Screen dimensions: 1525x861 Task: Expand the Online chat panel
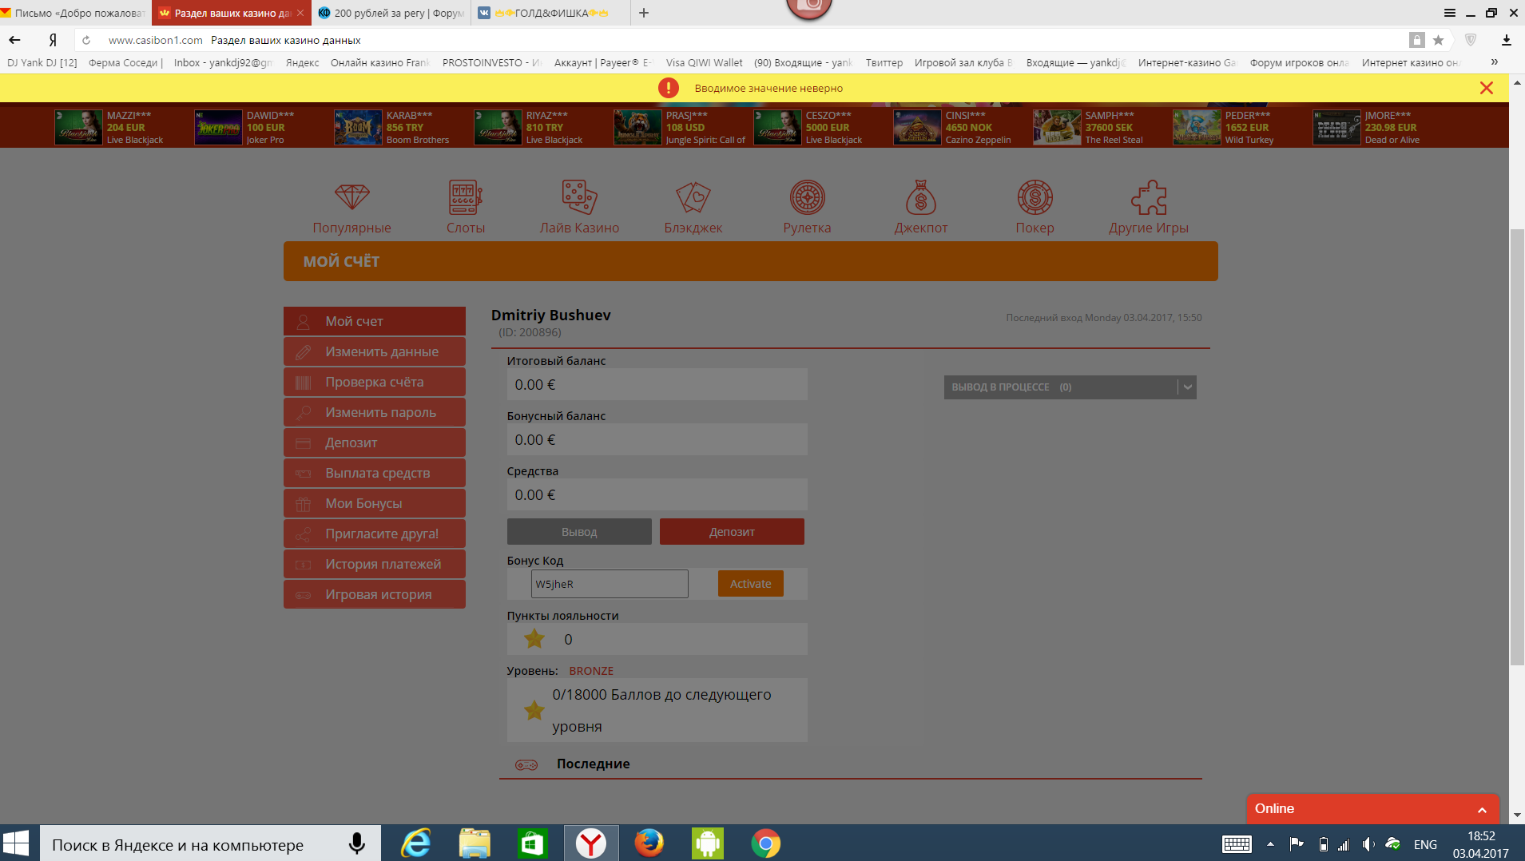[1372, 808]
